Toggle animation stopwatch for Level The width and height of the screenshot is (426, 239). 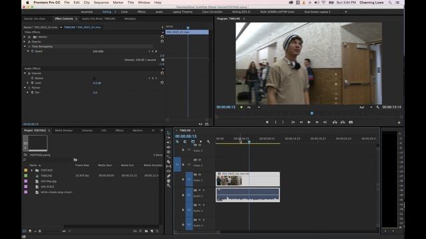(33, 83)
